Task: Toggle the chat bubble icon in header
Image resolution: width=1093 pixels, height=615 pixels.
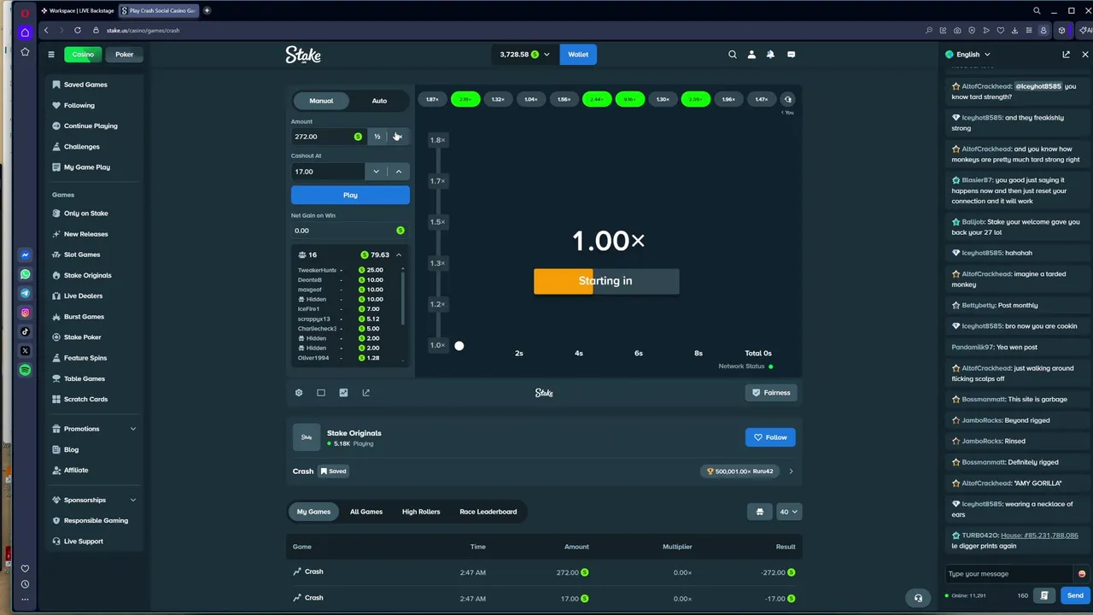Action: [791, 55]
